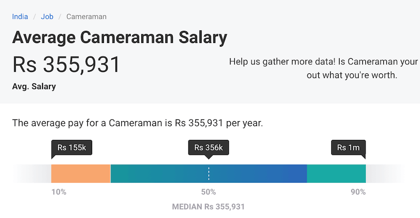Image resolution: width=420 pixels, height=218 pixels.
Task: Click the Rs 1m tooltip marker
Action: tap(348, 148)
